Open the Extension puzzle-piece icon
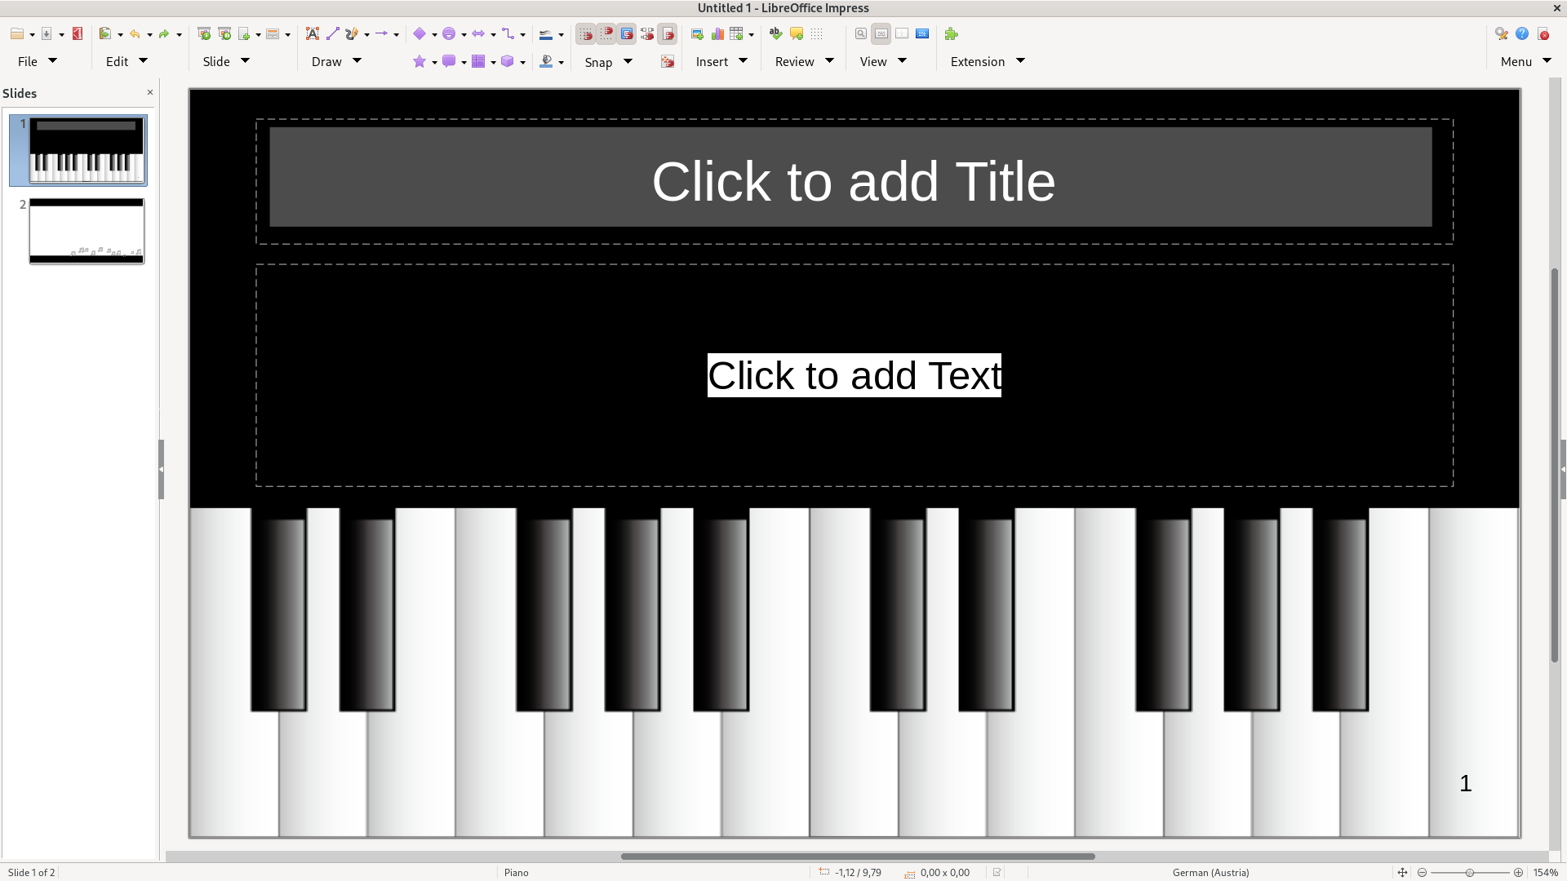Image resolution: width=1567 pixels, height=881 pixels. (x=951, y=34)
